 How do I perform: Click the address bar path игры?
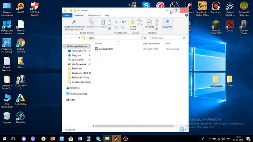point(91,38)
